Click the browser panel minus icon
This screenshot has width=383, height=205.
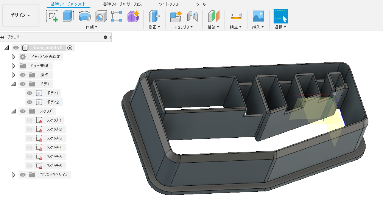tap(105, 37)
